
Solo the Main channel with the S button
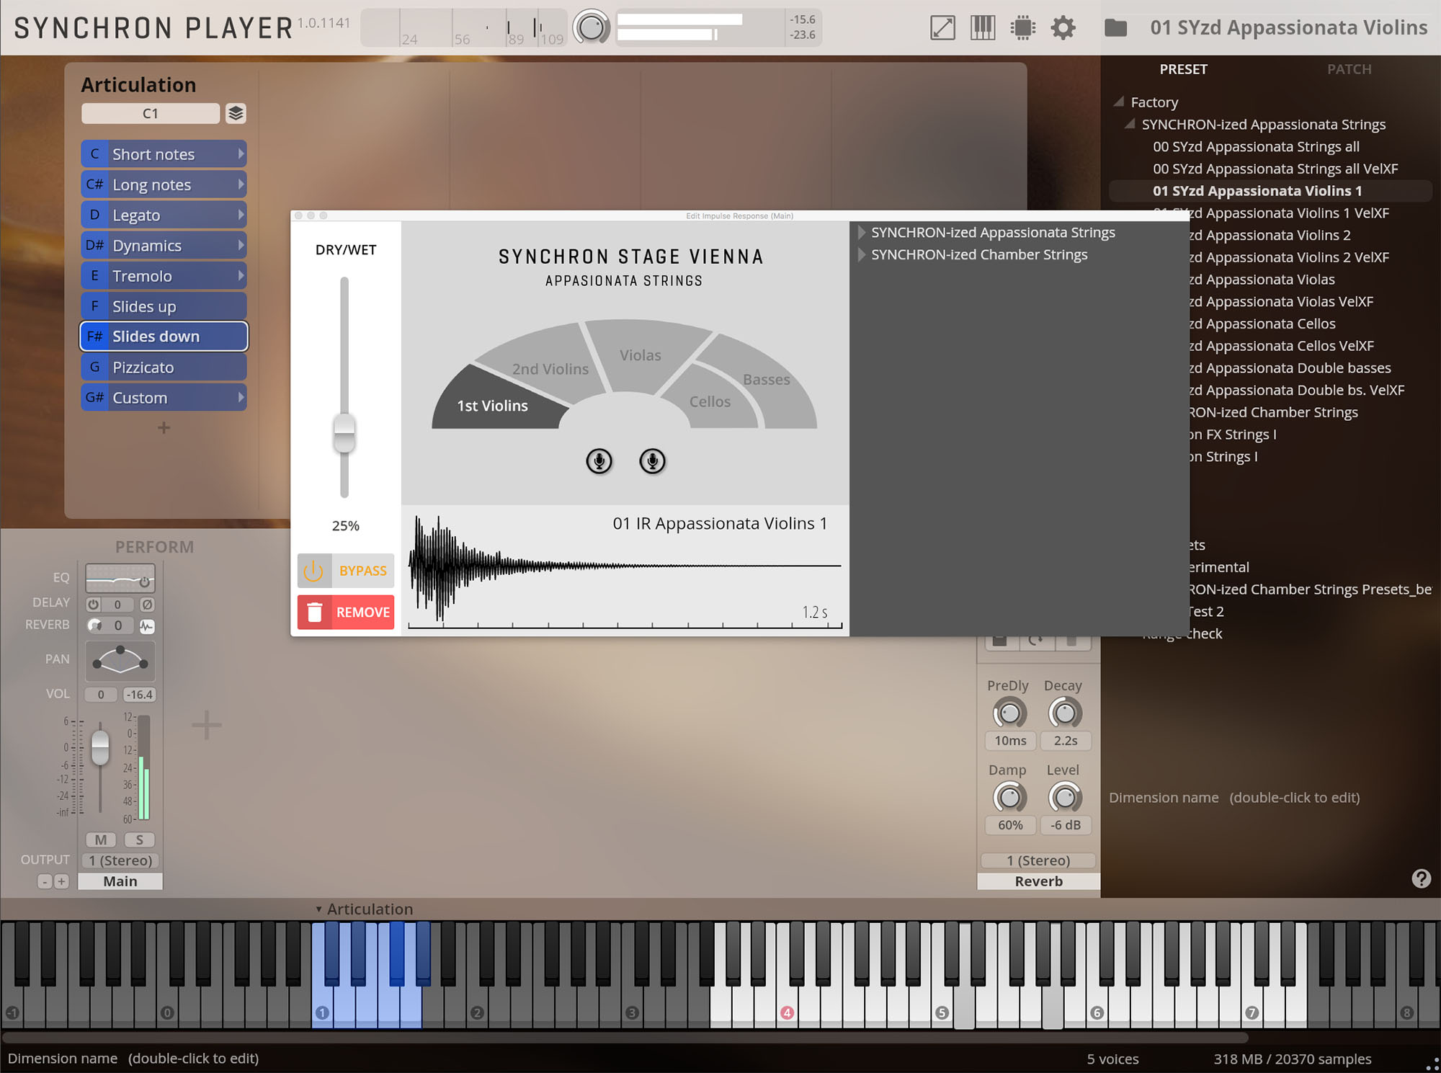(139, 840)
